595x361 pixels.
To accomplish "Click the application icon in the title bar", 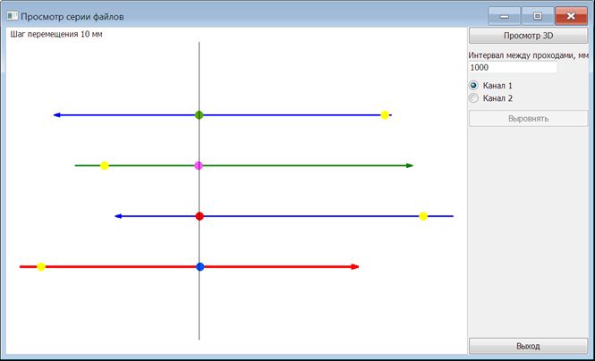I will click(13, 16).
